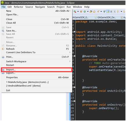
Task: Expand the Switch Workspace submenu
Action: click(x=70, y=61)
